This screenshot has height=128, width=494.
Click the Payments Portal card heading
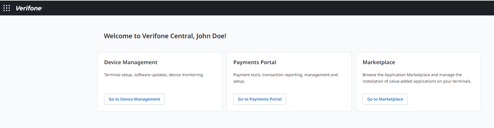point(255,62)
